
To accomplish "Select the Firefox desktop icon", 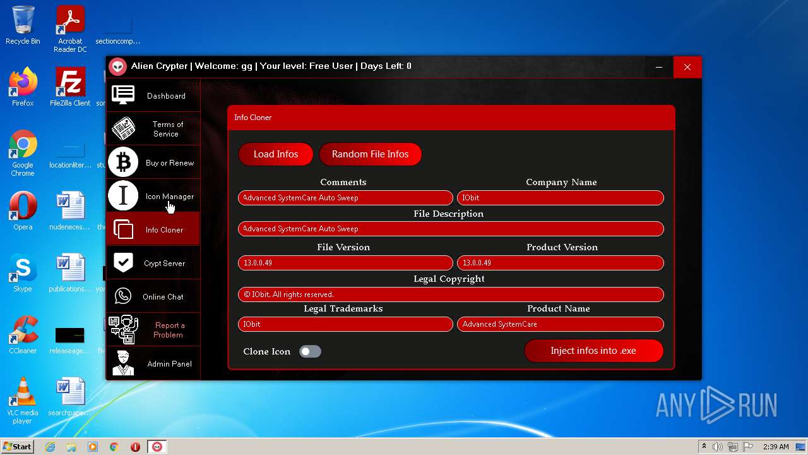I will tap(23, 87).
